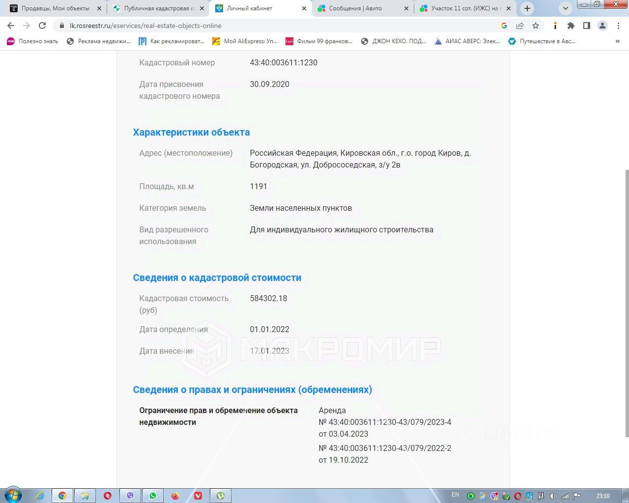Click the Chrome taskbar icon
This screenshot has width=629, height=503.
click(x=62, y=496)
